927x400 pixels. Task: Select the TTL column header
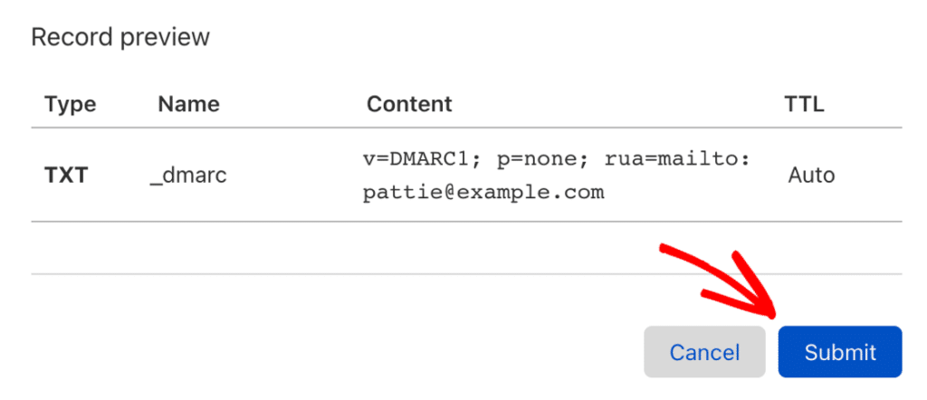(x=804, y=104)
